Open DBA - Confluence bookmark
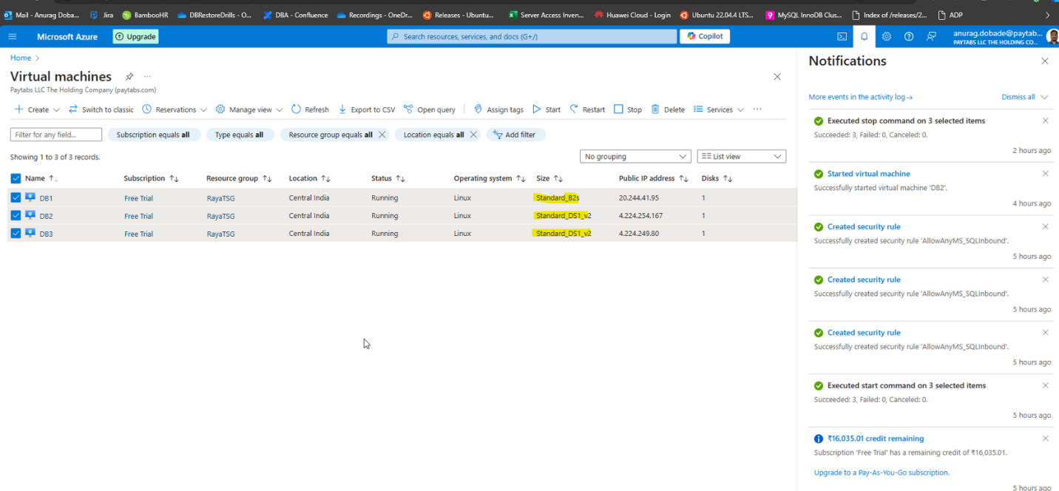 (x=295, y=15)
